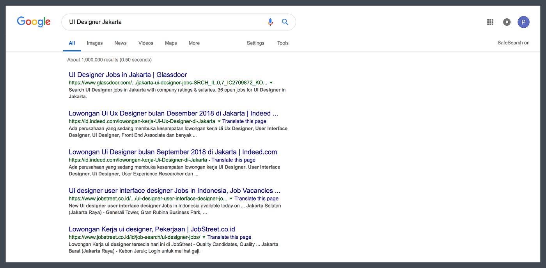Open the More search menu
The width and height of the screenshot is (546, 268).
pos(194,43)
